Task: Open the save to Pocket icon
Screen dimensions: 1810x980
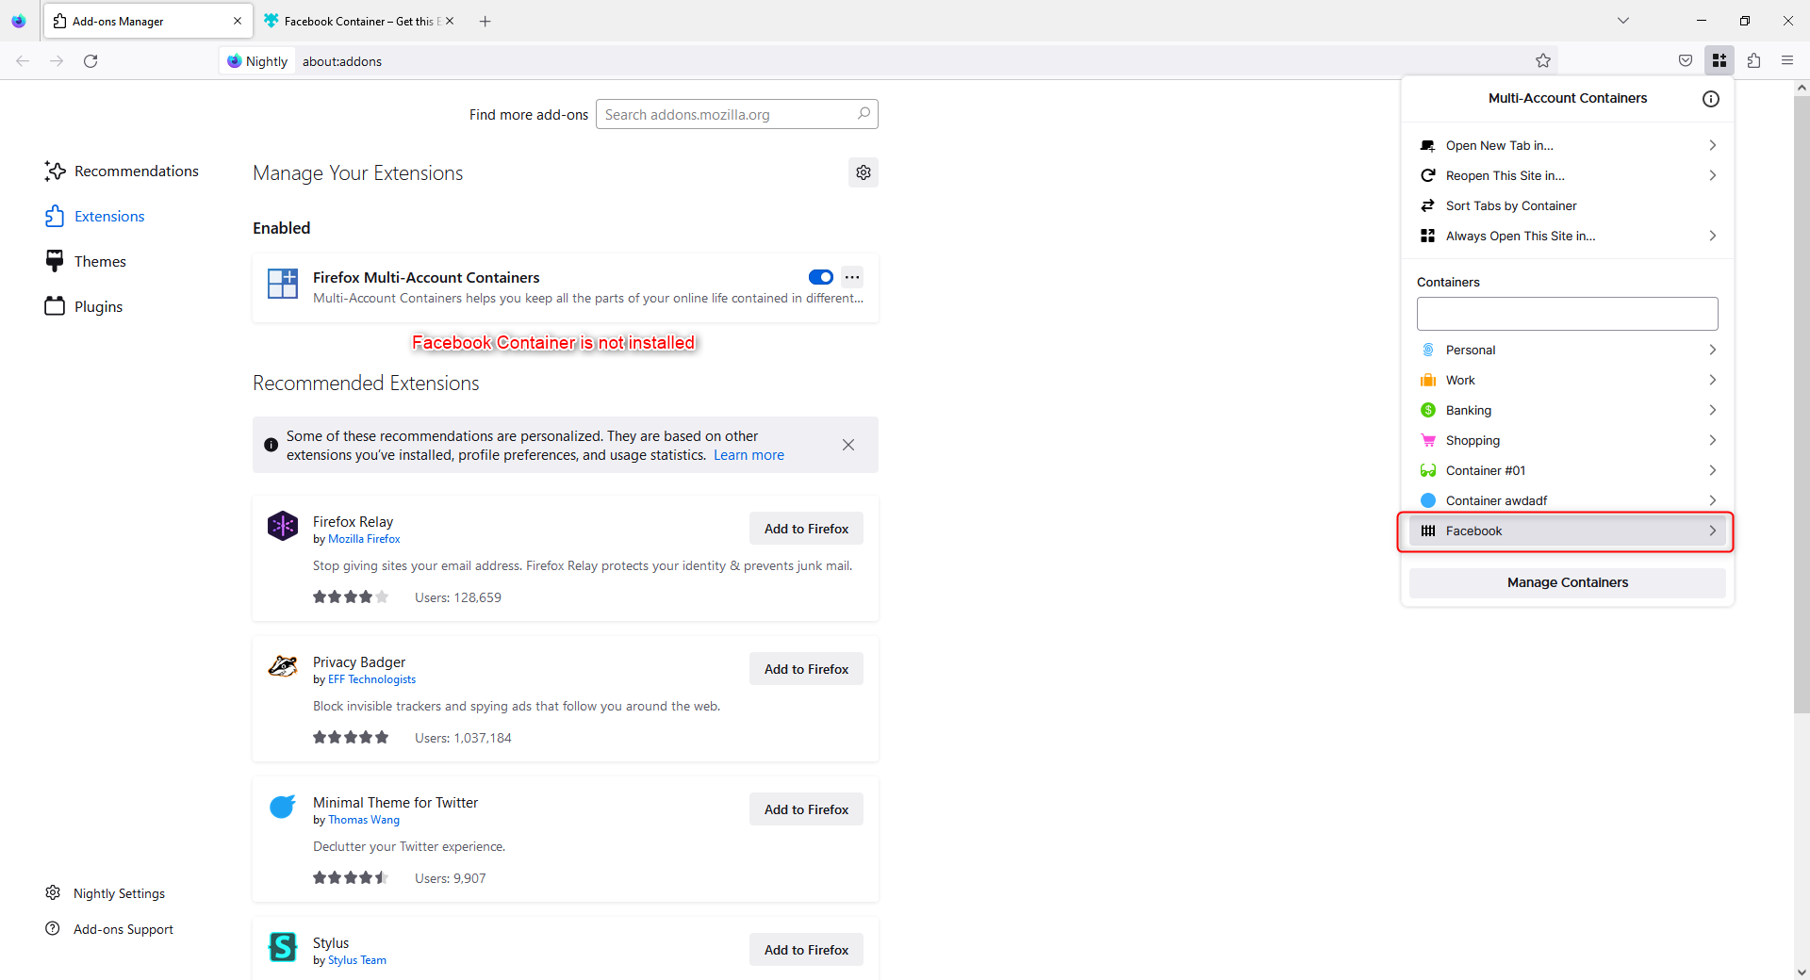Action: pos(1686,60)
